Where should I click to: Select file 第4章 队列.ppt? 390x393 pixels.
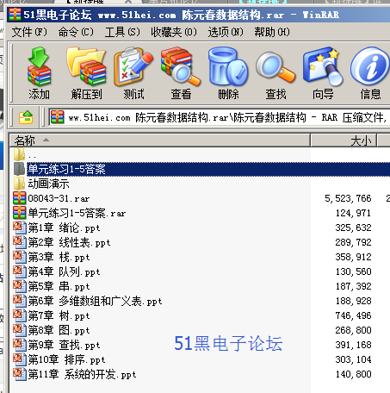(x=64, y=271)
